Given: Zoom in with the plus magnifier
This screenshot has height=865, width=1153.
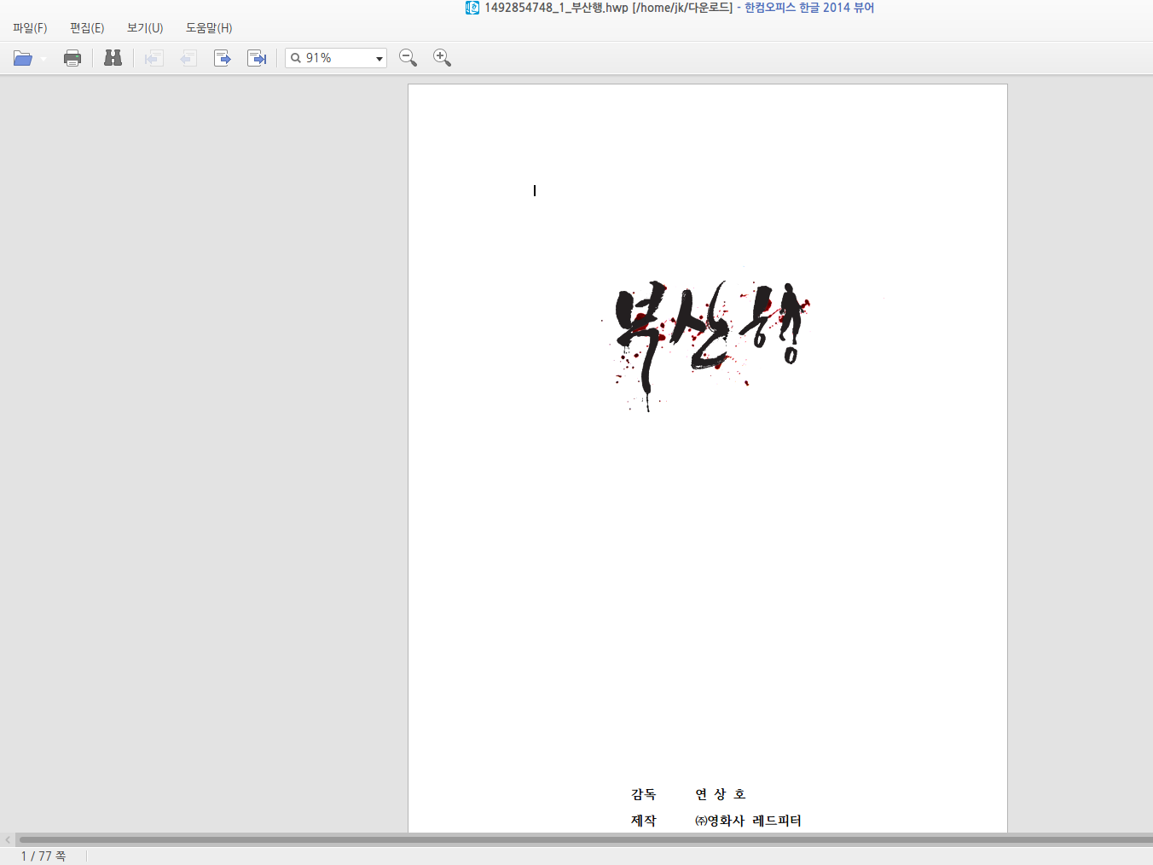Looking at the screenshot, I should coord(442,58).
